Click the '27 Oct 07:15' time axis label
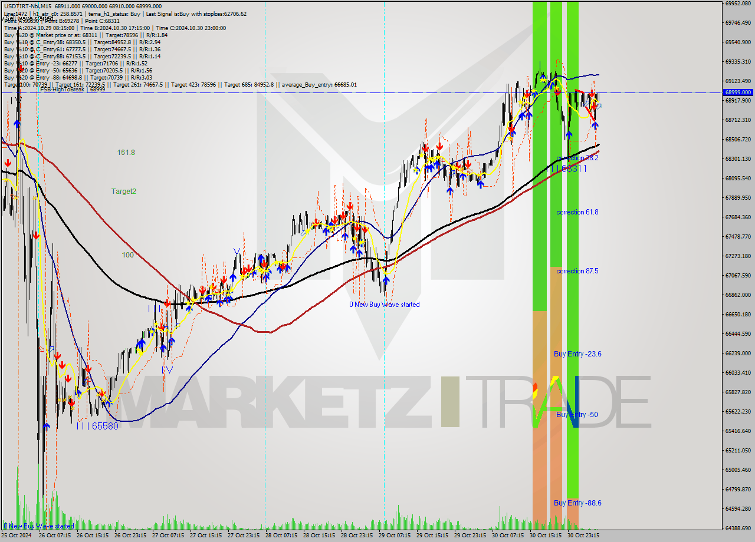 pos(168,536)
